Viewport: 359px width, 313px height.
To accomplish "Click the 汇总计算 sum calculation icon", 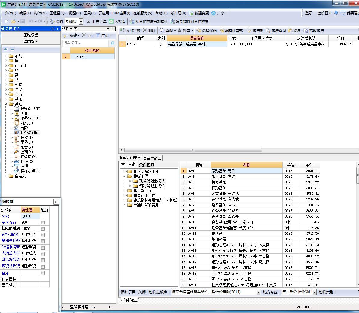I will [89, 21].
